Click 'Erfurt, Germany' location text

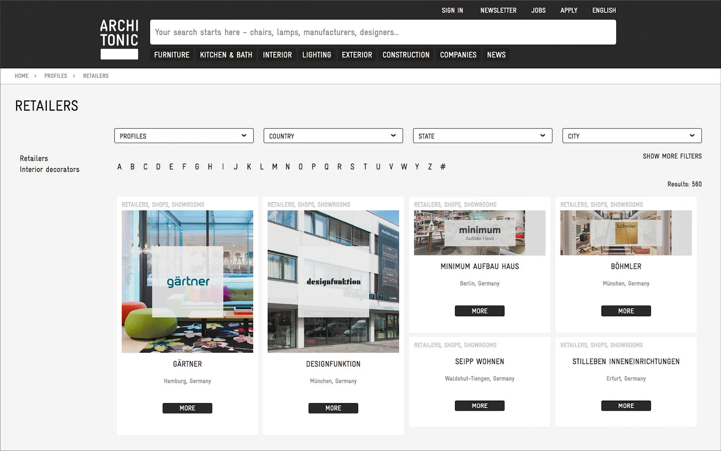626,378
